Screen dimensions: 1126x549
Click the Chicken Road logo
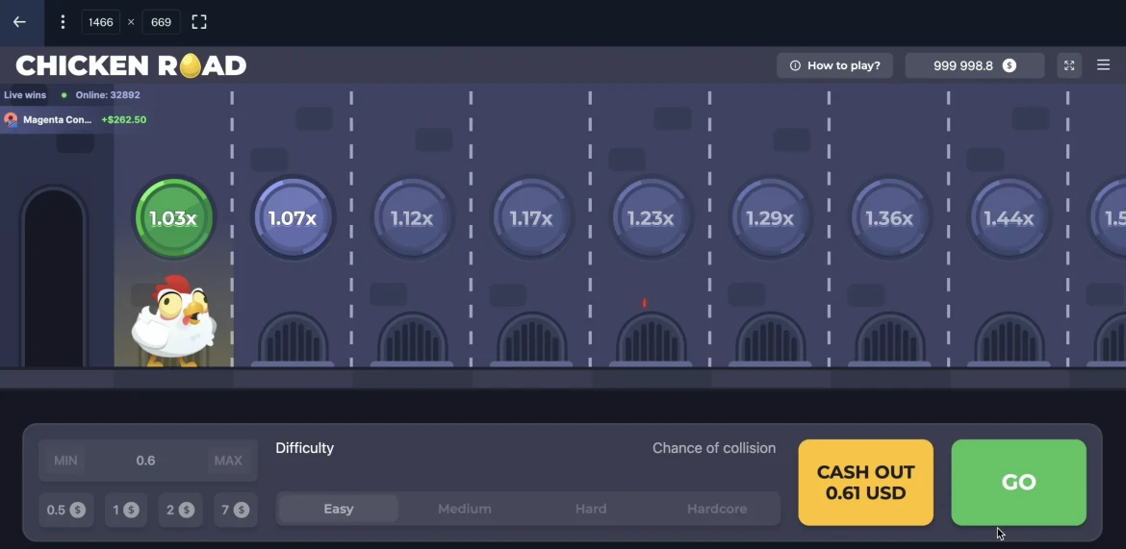(131, 66)
